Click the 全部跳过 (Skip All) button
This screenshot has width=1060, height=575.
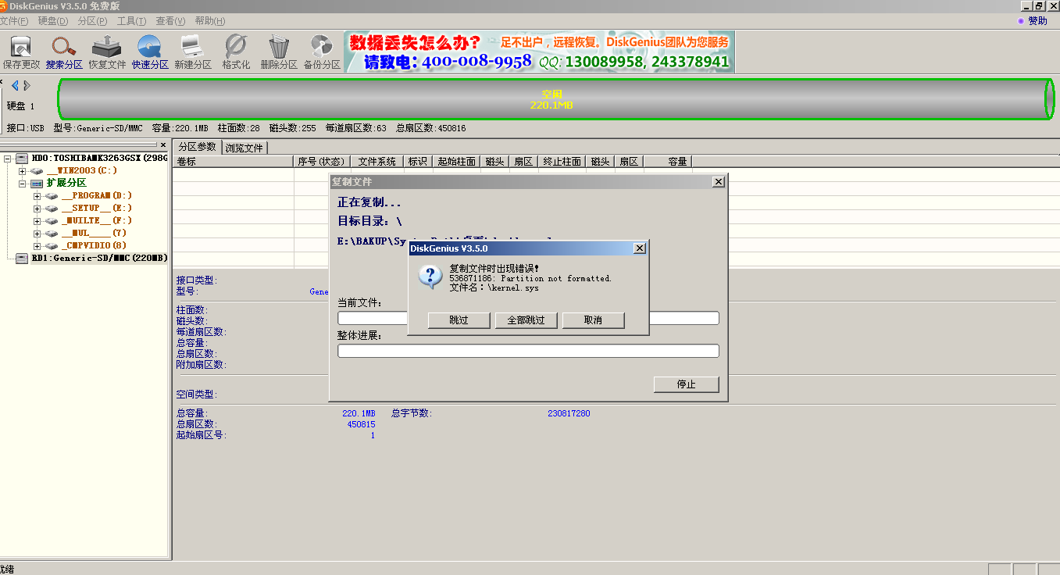coord(526,320)
